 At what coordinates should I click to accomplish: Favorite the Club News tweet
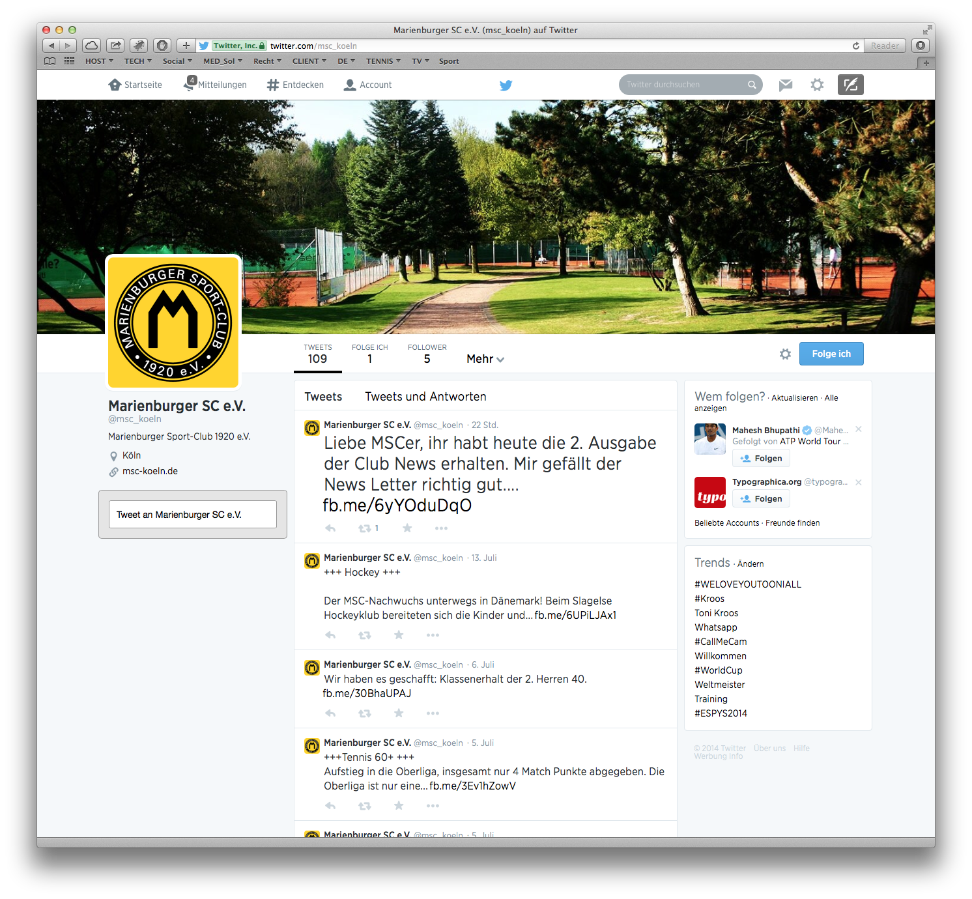pos(407,528)
